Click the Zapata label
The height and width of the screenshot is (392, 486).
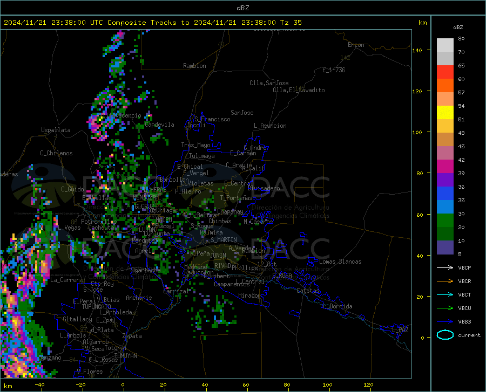coord(132,336)
